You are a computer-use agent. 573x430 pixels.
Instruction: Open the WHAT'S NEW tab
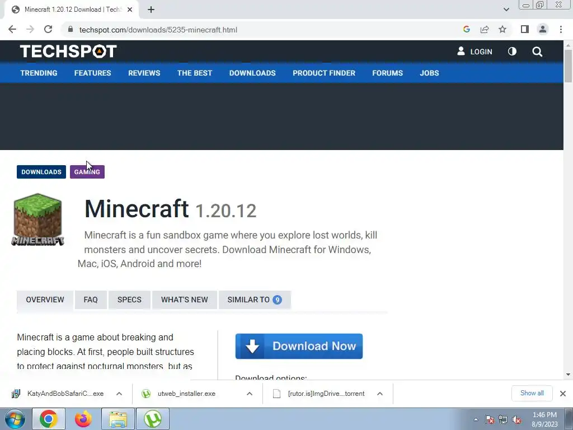tap(185, 300)
